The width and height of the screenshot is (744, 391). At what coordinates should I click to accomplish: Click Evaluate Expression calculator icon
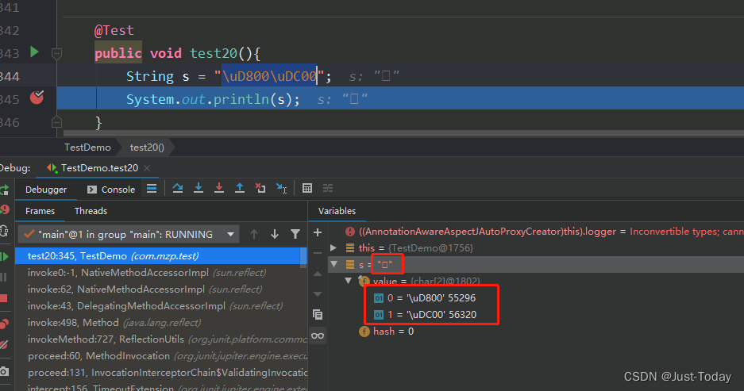click(x=307, y=189)
